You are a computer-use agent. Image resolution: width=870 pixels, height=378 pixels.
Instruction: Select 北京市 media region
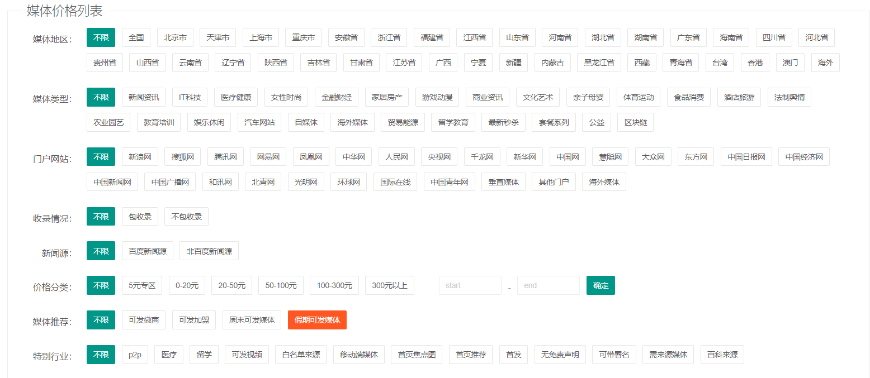point(175,37)
